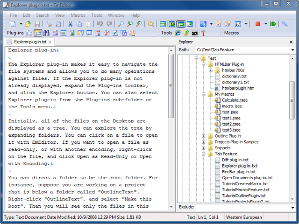Open the Exclude dropdown list
Screen dimensions: 299x224
pyautogui.click(x=292, y=207)
